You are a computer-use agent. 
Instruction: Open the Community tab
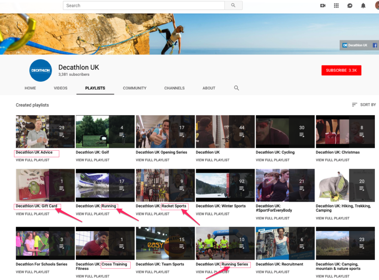click(x=135, y=88)
